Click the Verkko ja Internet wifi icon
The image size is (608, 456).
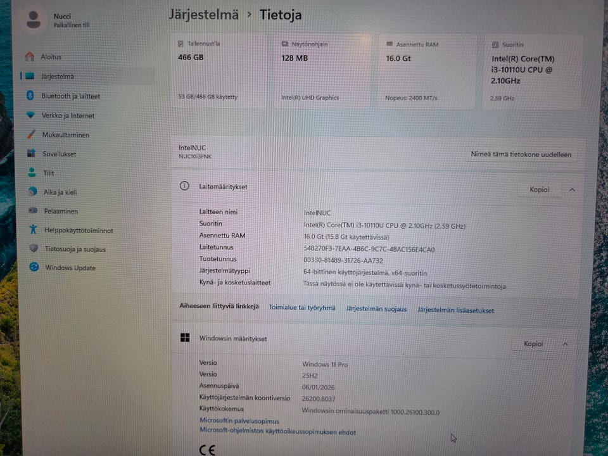coord(30,115)
